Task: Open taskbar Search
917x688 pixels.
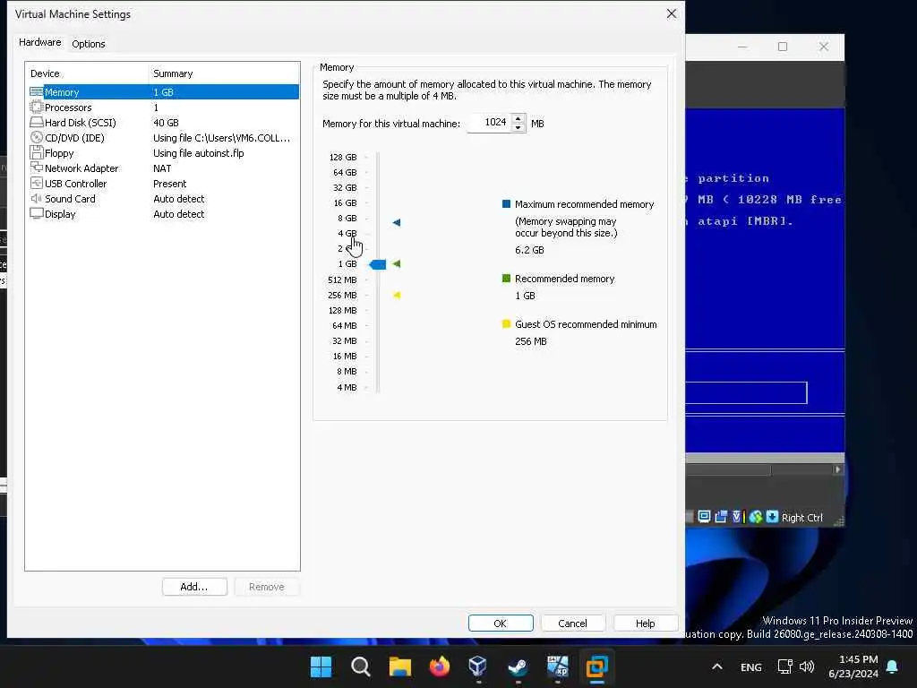Action: tap(360, 666)
